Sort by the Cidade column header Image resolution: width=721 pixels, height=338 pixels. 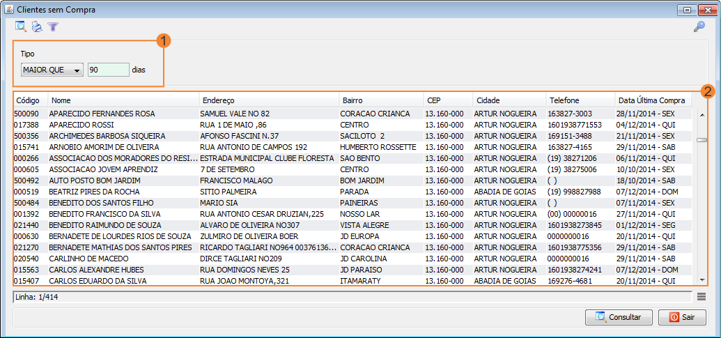[509, 100]
